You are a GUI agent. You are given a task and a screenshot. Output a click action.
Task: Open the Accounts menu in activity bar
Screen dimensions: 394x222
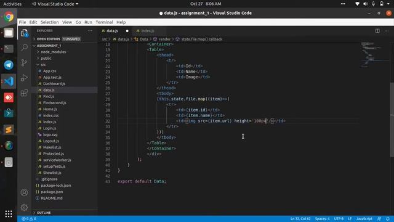coord(24,192)
